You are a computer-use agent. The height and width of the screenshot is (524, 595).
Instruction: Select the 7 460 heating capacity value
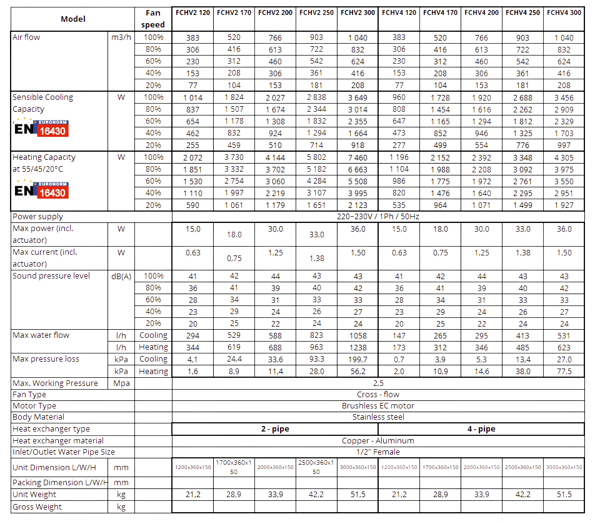click(358, 158)
